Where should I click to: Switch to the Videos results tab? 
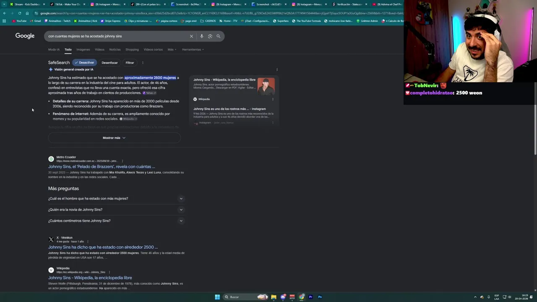pyautogui.click(x=99, y=49)
